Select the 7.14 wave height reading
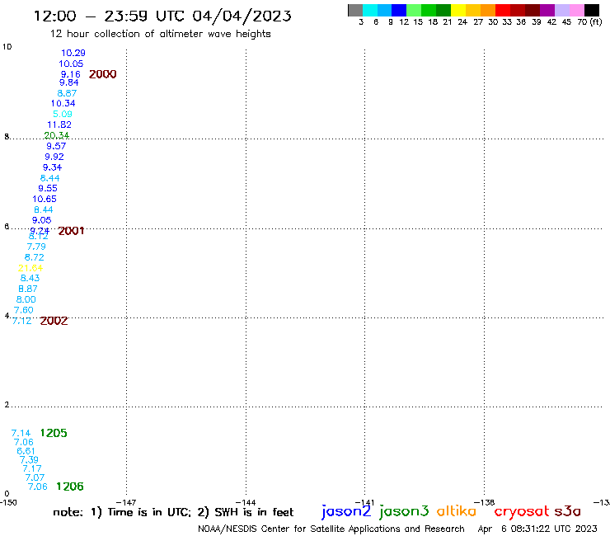Image resolution: width=610 pixels, height=536 pixels. (21, 433)
